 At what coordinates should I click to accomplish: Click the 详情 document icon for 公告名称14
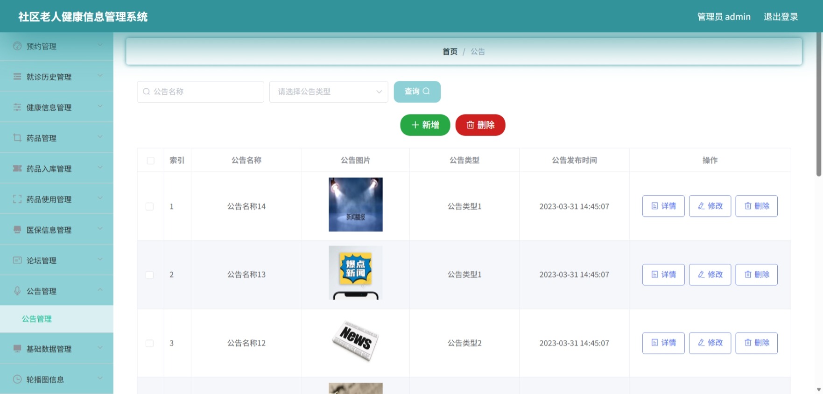point(654,206)
